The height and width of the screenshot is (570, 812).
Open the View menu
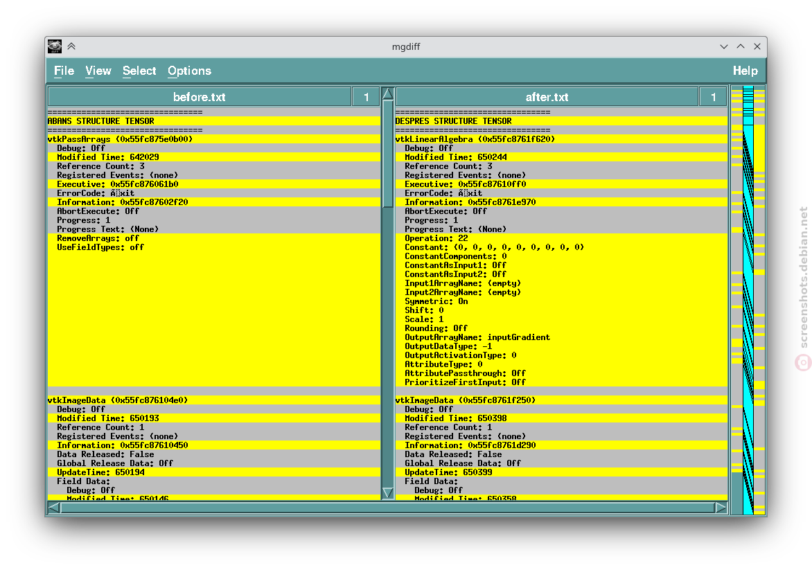click(98, 71)
